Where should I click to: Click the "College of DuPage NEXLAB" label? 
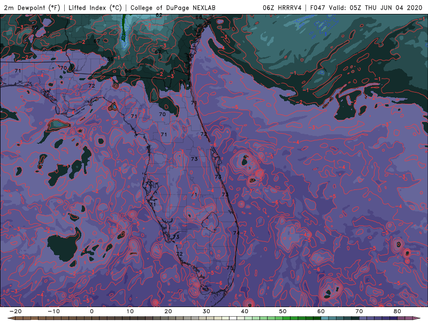point(173,7)
